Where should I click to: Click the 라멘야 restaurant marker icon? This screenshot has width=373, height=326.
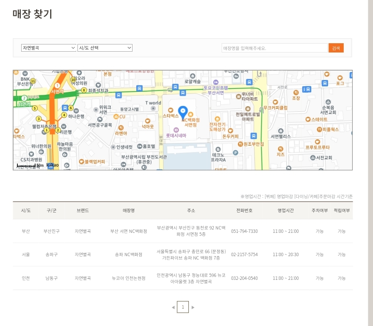(x=121, y=128)
